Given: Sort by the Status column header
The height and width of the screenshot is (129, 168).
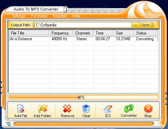Looking at the screenshot, I should tap(146, 33).
